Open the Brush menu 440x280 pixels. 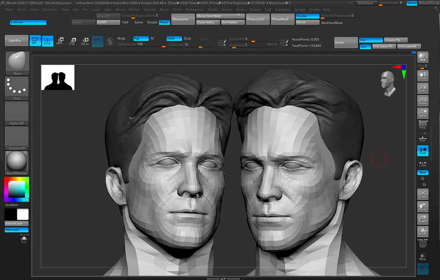(x=22, y=10)
